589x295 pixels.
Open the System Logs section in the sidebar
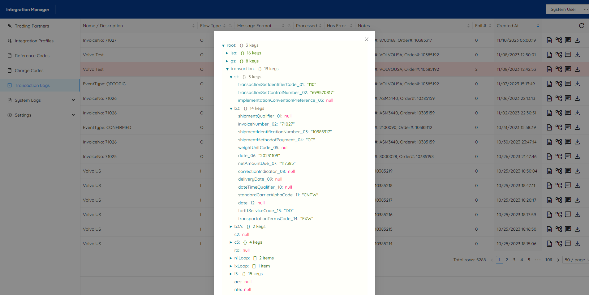point(28,100)
